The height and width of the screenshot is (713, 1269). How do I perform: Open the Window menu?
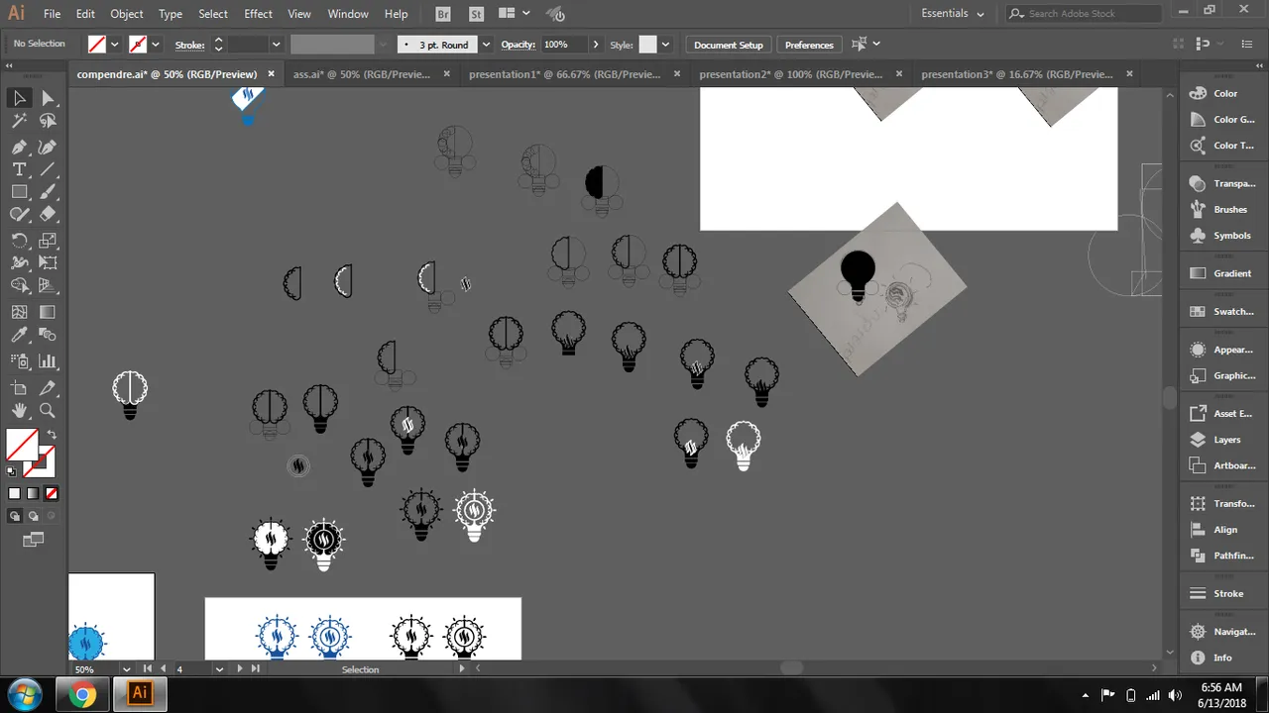[348, 14]
